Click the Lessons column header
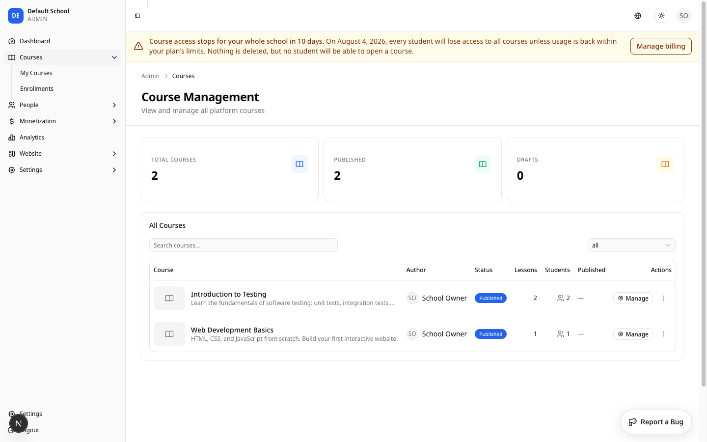The height and width of the screenshot is (442, 707). 526,270
